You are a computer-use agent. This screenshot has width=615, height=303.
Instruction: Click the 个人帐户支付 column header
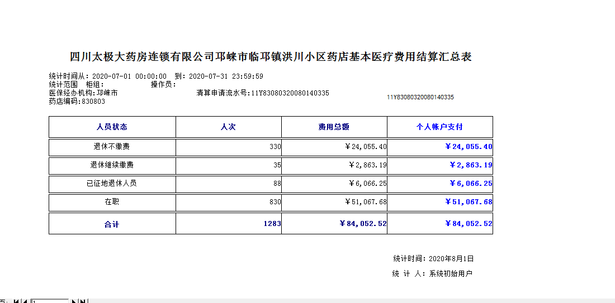click(439, 127)
